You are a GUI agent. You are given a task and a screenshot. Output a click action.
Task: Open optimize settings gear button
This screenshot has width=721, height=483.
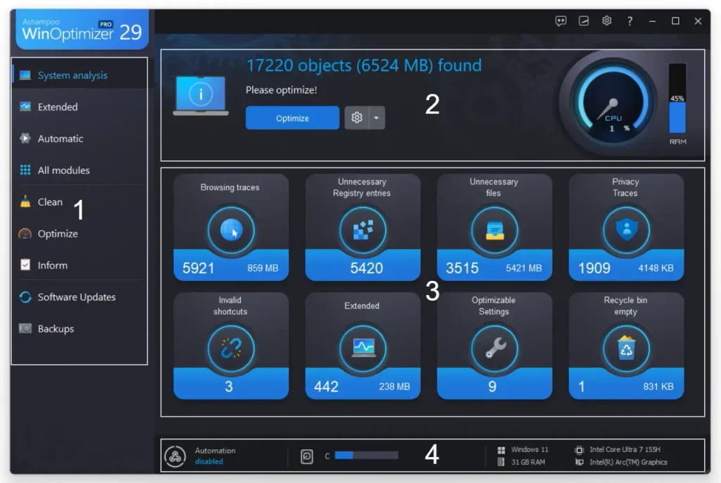[x=357, y=118]
